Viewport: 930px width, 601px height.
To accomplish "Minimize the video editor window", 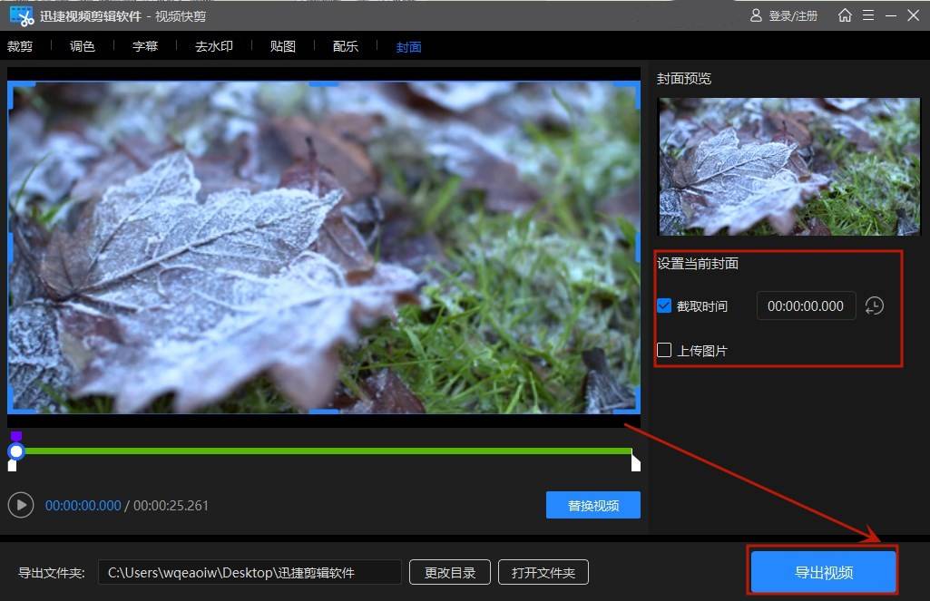I will [x=891, y=16].
